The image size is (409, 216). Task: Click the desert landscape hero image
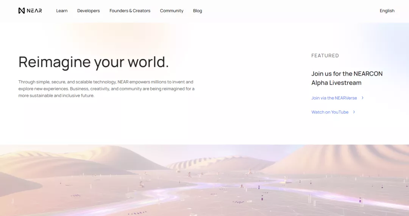[x=204, y=180]
